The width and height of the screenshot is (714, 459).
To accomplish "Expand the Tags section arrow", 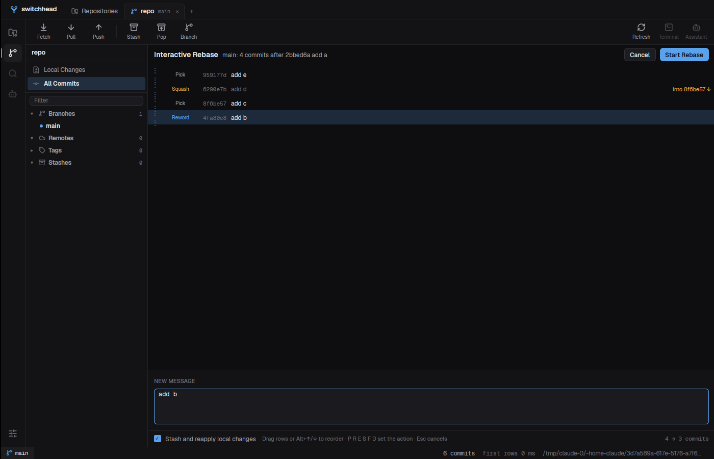I will point(32,150).
